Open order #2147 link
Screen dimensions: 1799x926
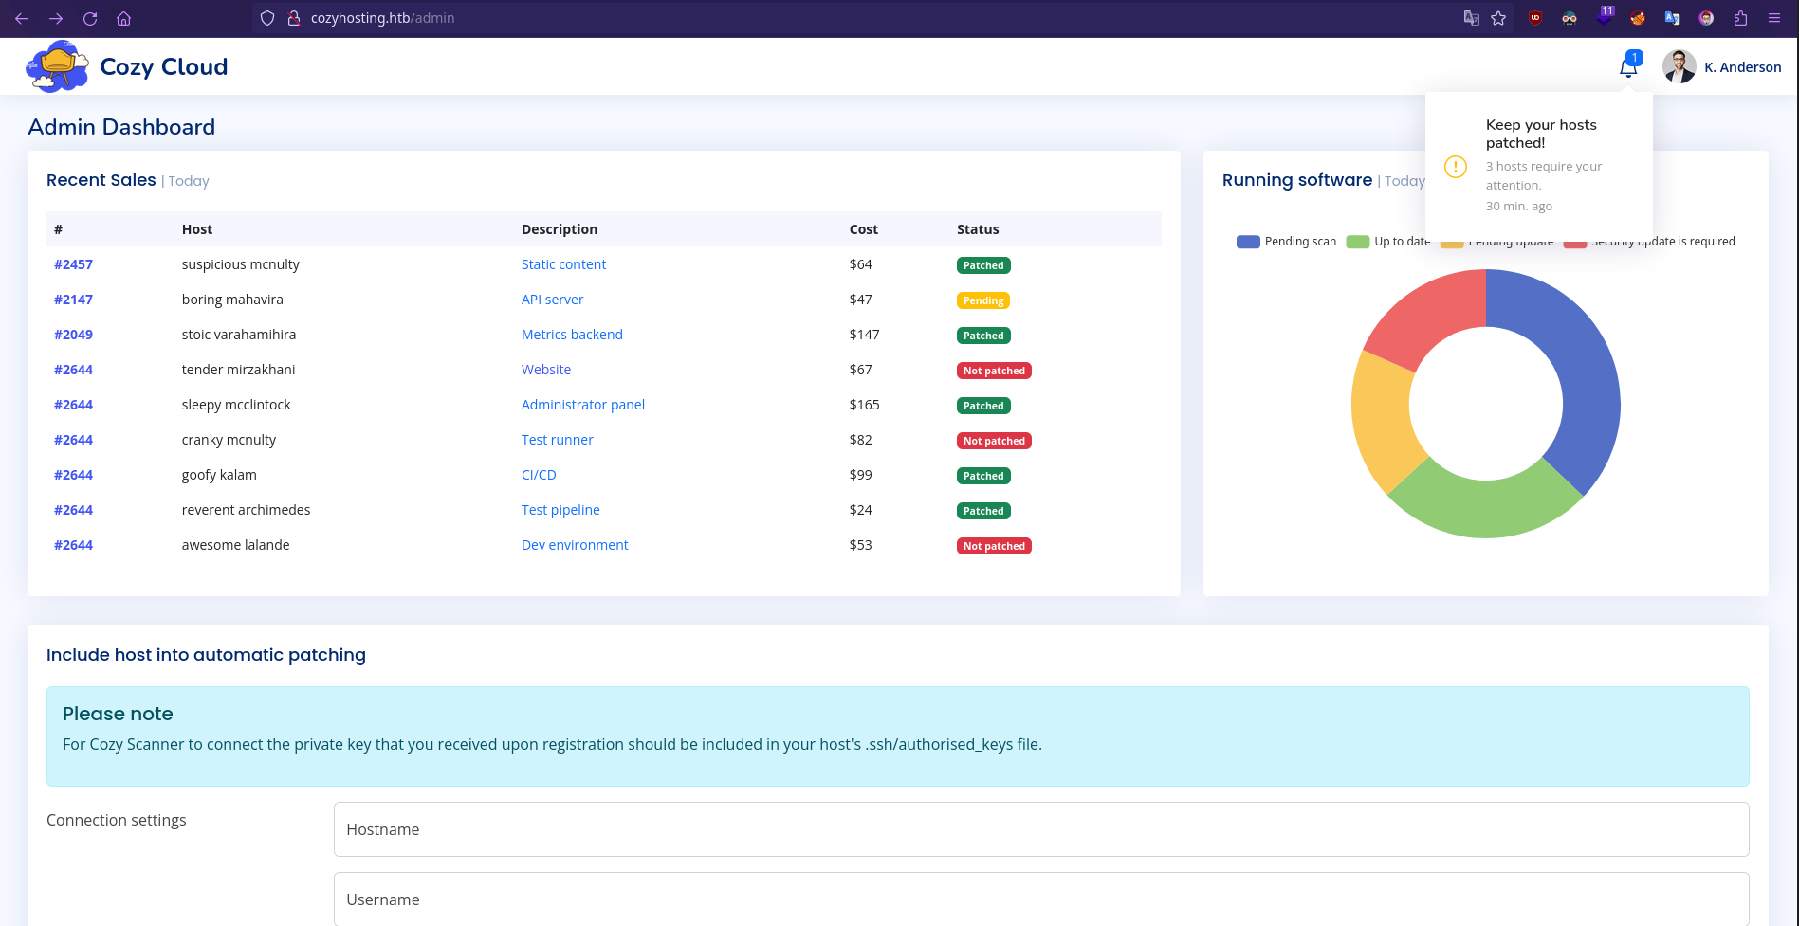[x=73, y=300]
